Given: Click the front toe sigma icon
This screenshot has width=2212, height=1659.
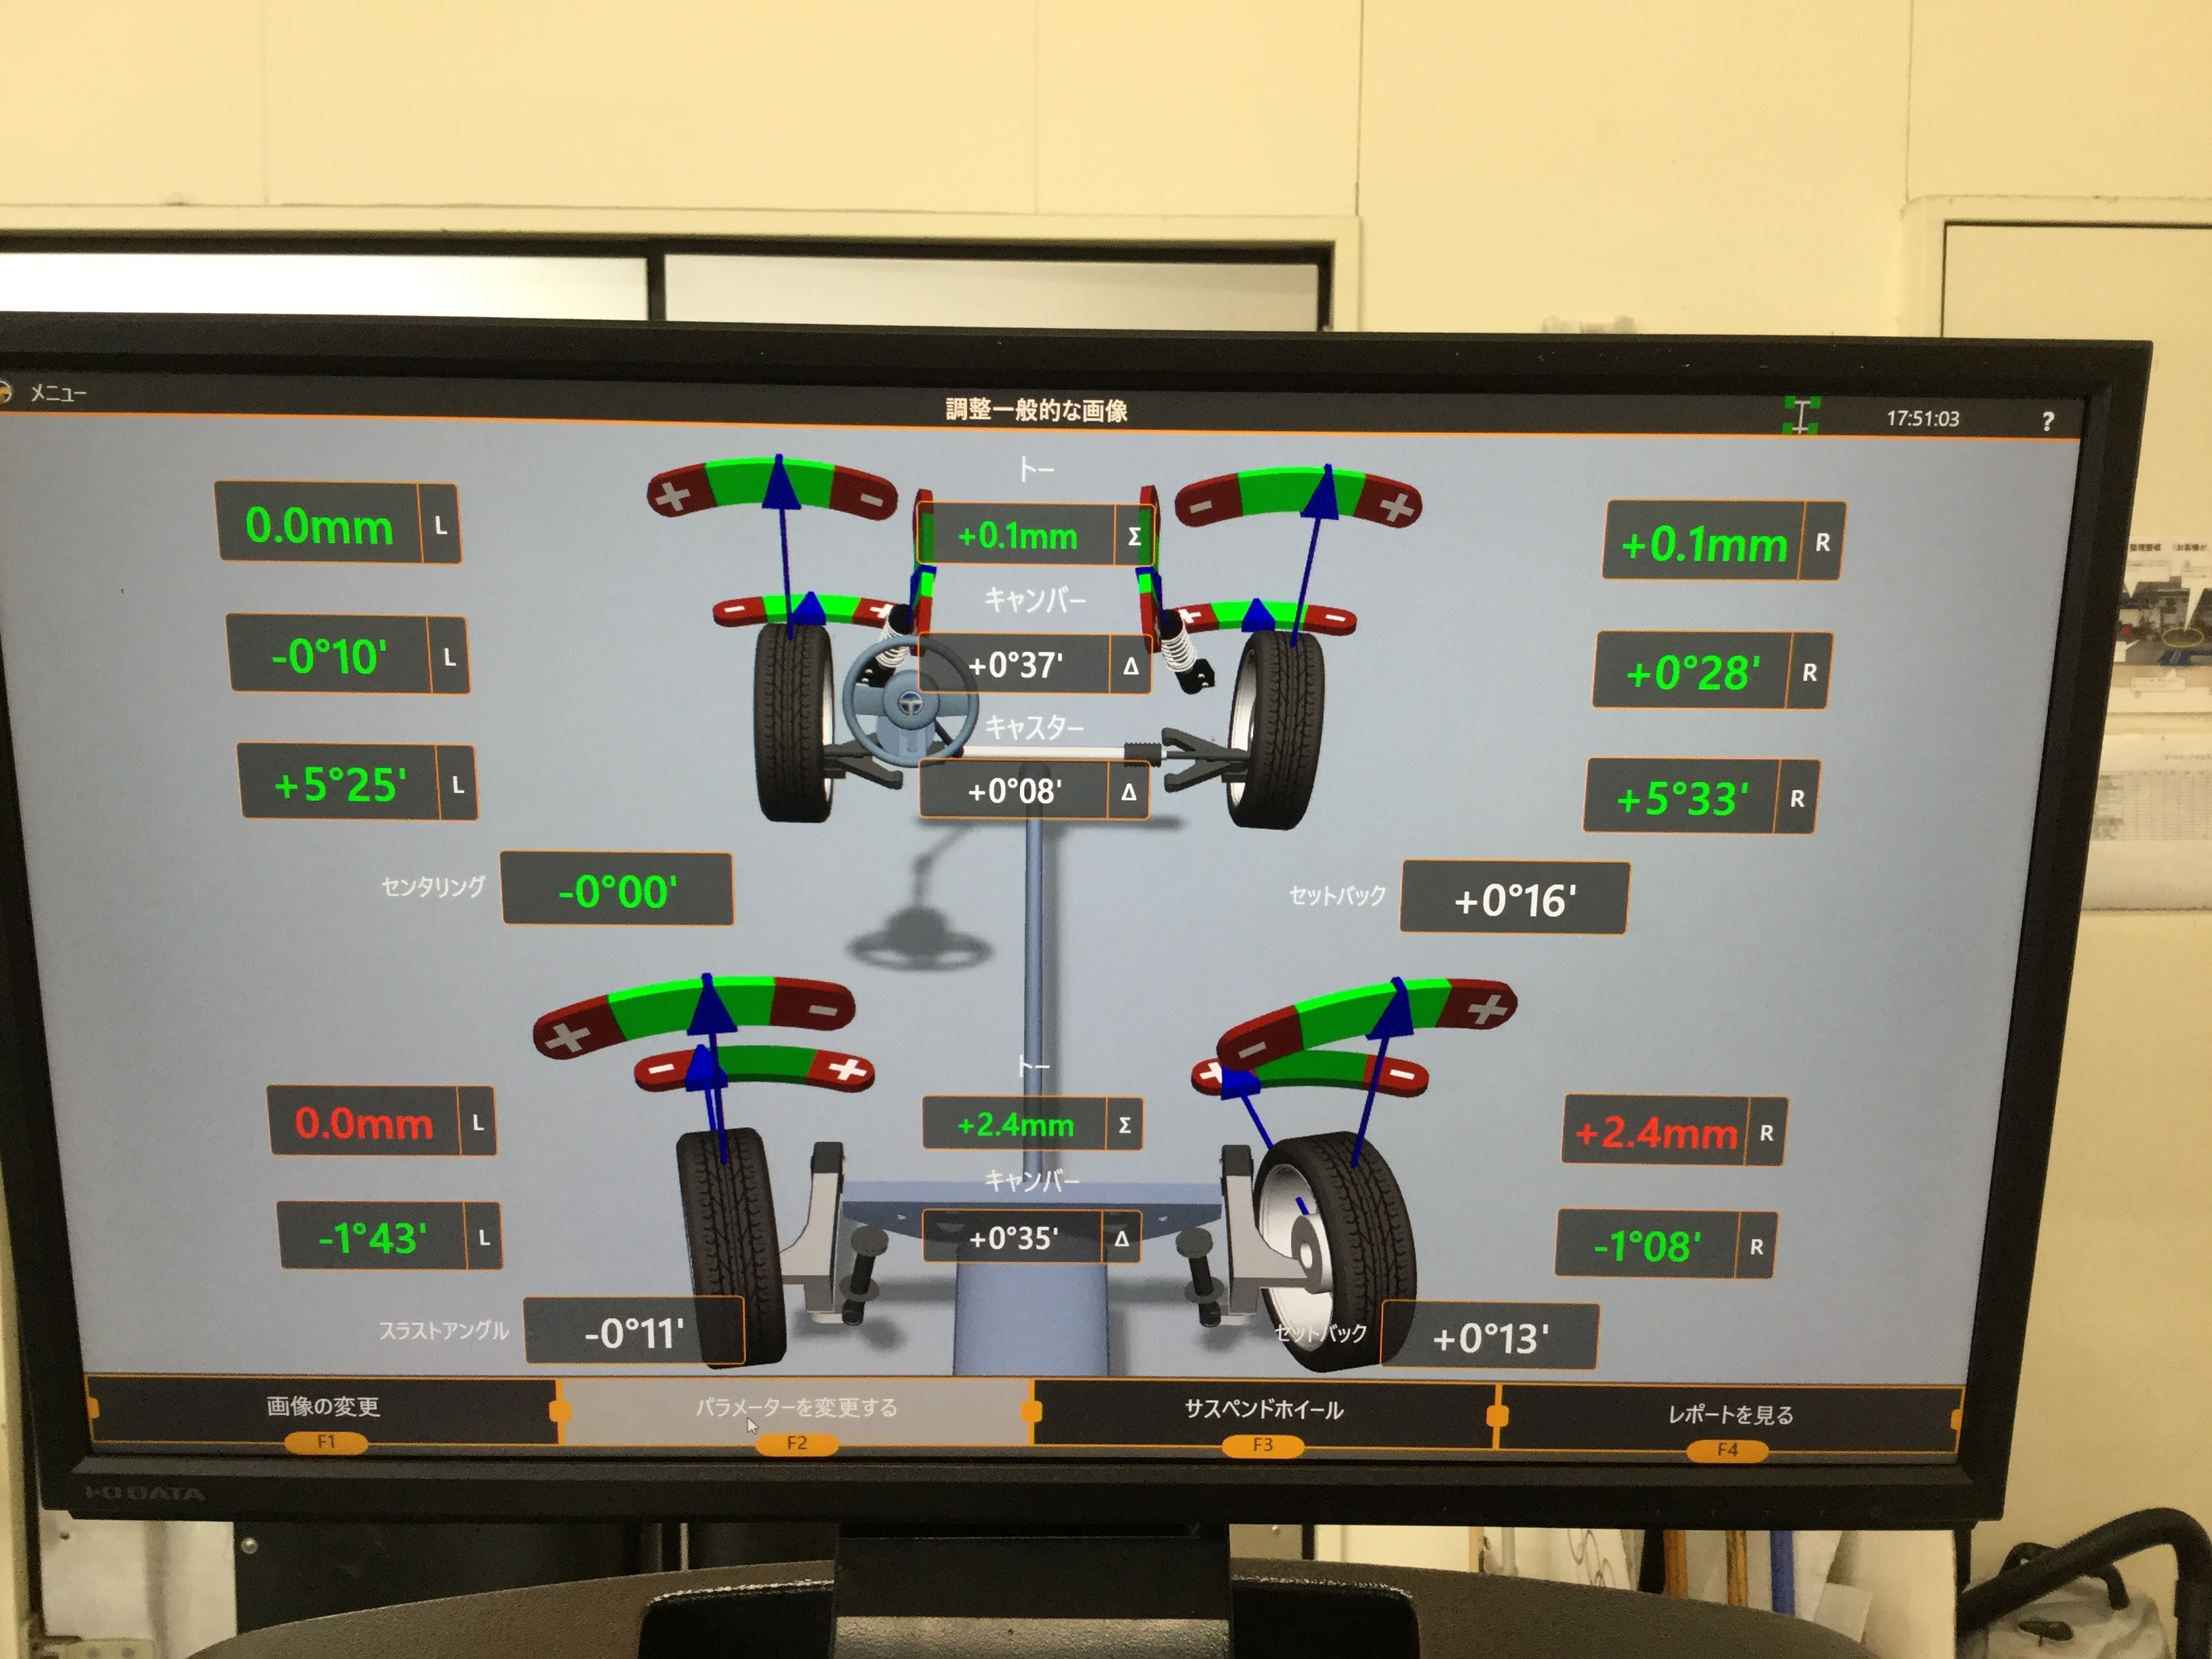Looking at the screenshot, I should click(x=1134, y=537).
